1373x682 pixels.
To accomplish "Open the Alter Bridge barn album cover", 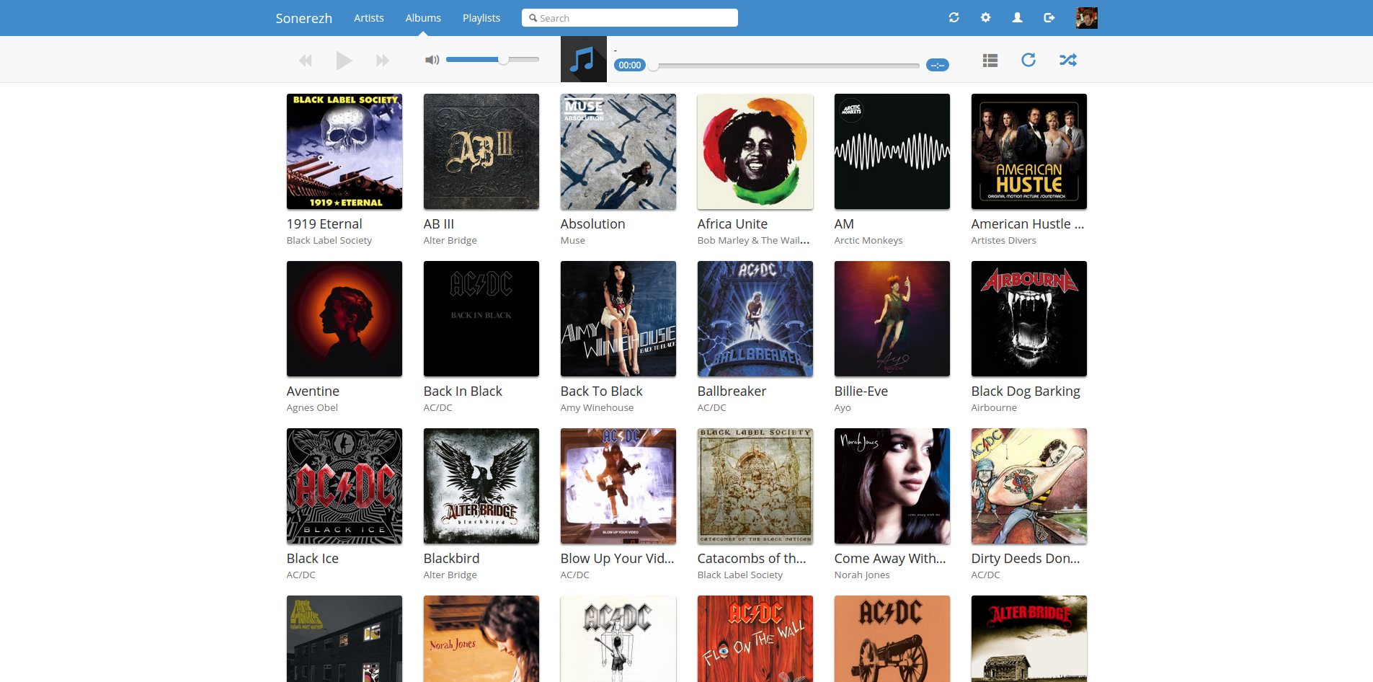I will point(1029,639).
